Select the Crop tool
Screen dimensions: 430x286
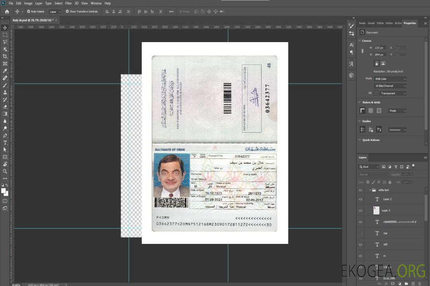click(5, 56)
